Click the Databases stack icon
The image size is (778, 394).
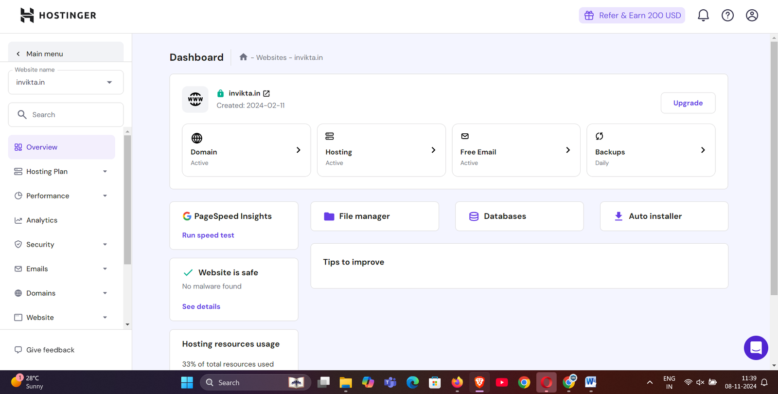[x=474, y=216]
